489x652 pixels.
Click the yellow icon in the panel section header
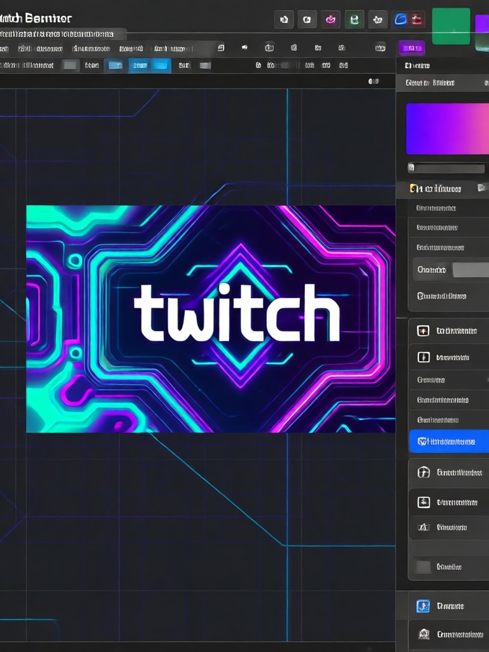tap(413, 188)
